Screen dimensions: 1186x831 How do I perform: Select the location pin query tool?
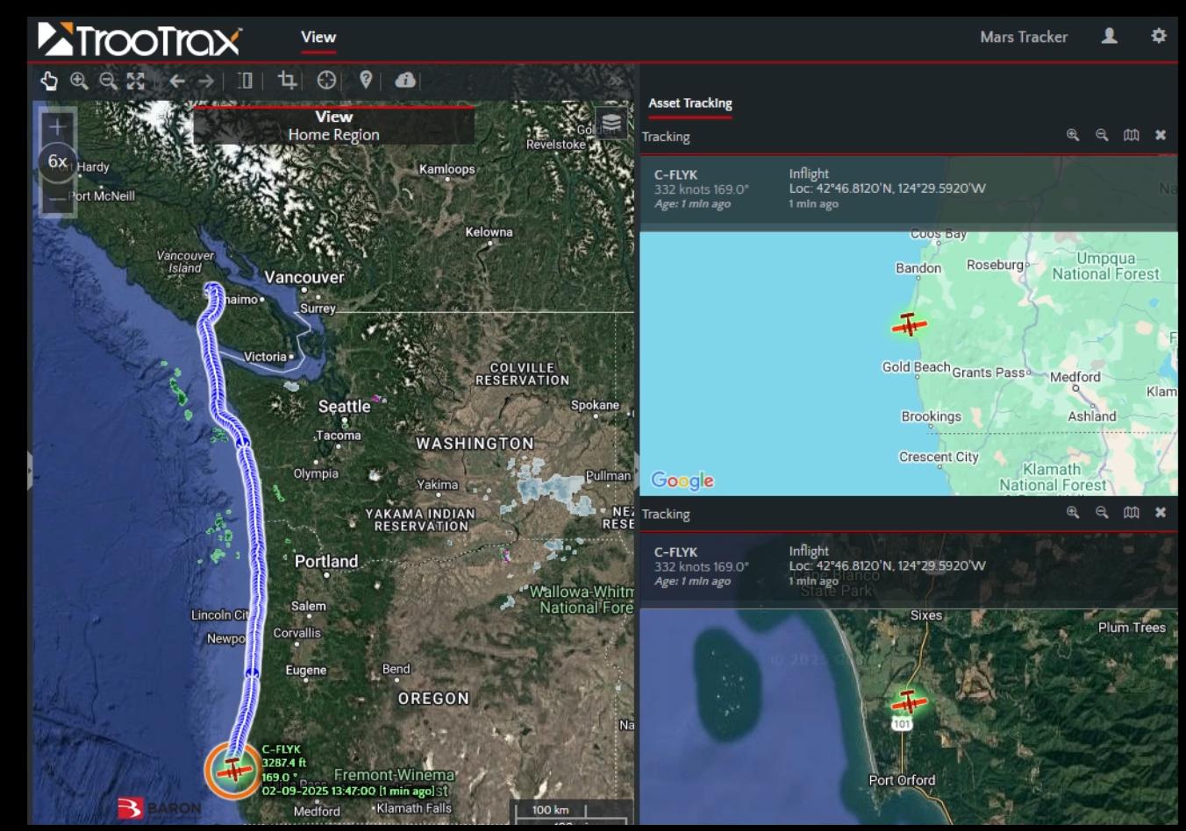point(366,81)
